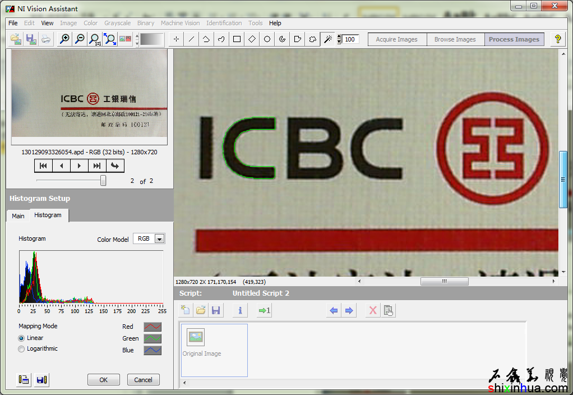Click the Run Once script icon

(x=264, y=310)
